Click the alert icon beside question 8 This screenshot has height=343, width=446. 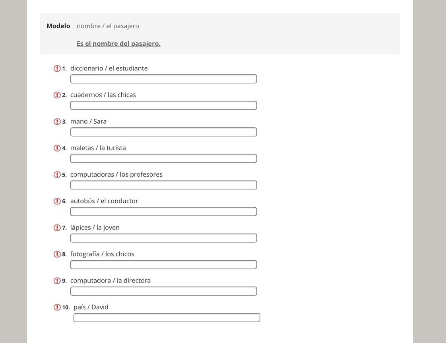pos(57,254)
